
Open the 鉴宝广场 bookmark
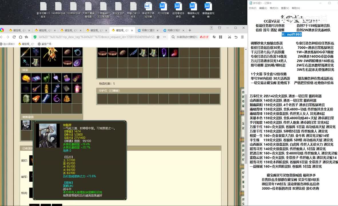[x=45, y=44]
